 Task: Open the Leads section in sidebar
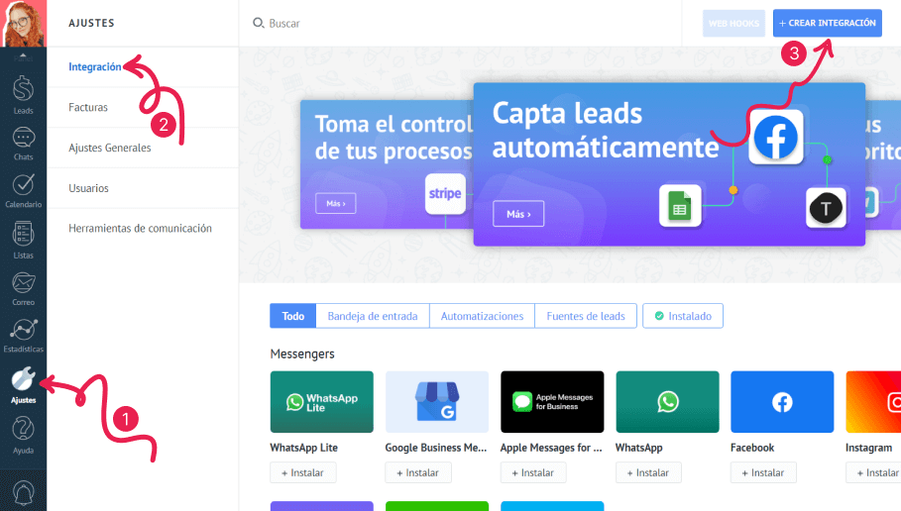(x=23, y=95)
